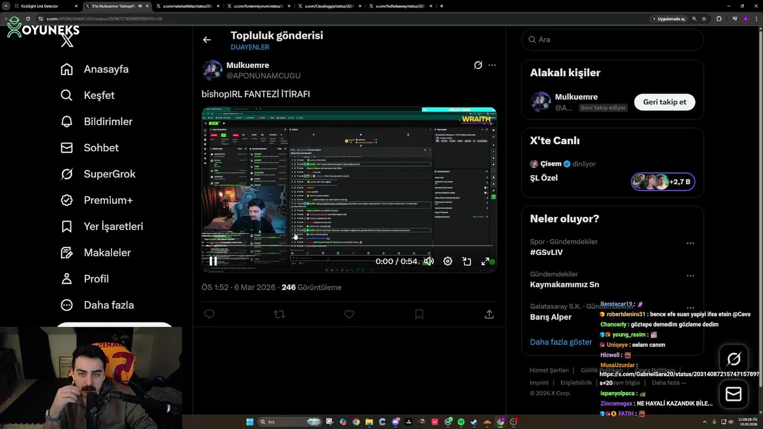Viewport: 763px width, 429px height.
Task: Click the X search Ara field
Action: [613, 39]
